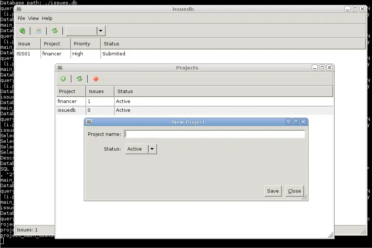The height and width of the screenshot is (248, 372).
Task: Close the Projects window with X
Action: click(x=330, y=68)
